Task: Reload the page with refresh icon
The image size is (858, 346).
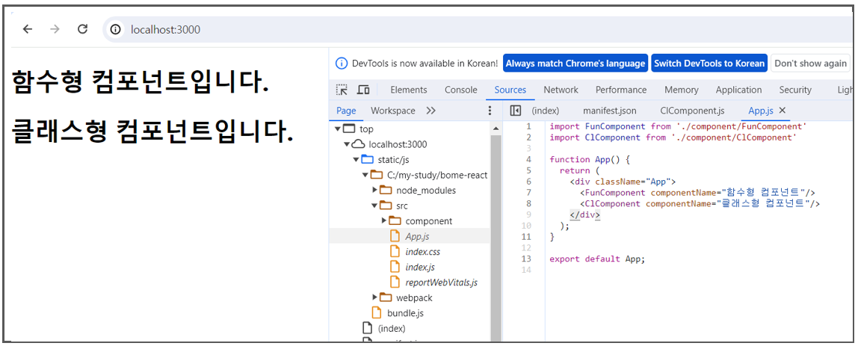Action: [x=83, y=29]
